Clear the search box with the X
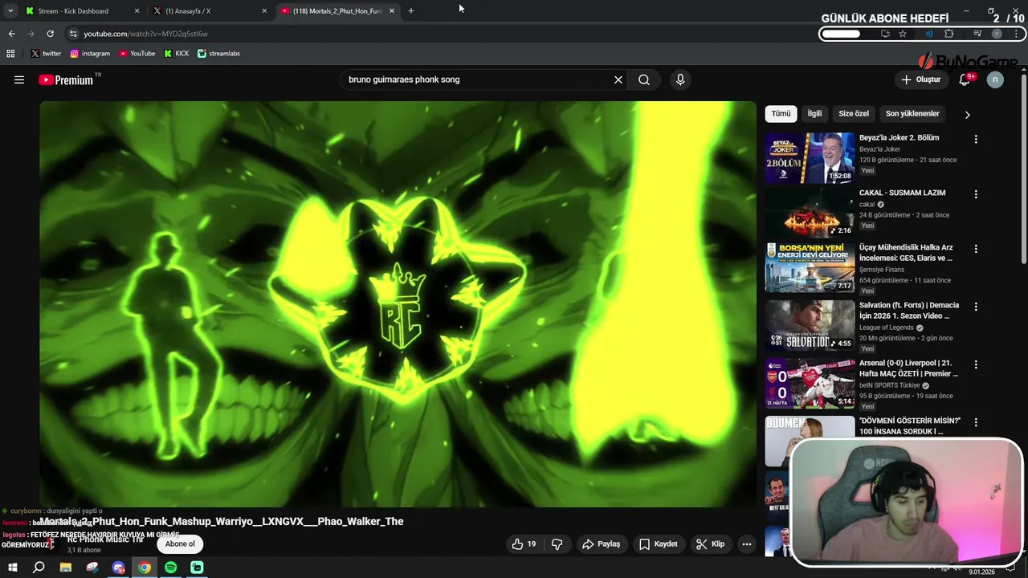Screen dimensions: 1028x578 click(x=618, y=79)
